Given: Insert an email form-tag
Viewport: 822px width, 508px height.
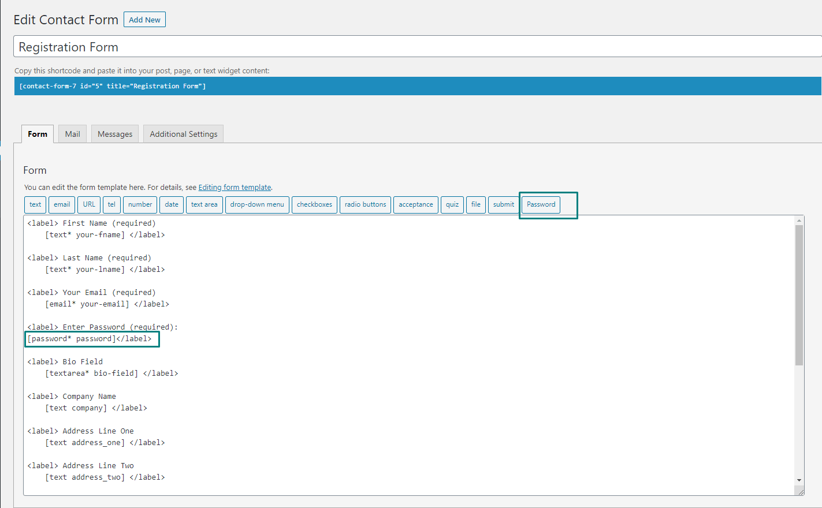Looking at the screenshot, I should point(62,204).
